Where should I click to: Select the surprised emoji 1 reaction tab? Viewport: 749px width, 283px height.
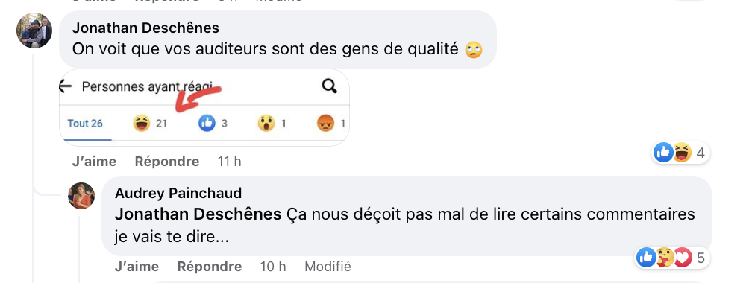pos(272,124)
